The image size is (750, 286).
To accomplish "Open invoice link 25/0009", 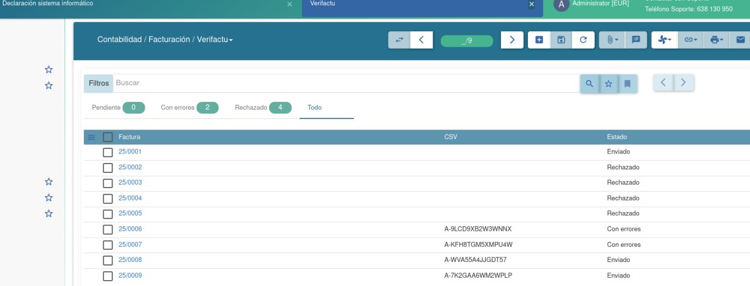I will [130, 275].
